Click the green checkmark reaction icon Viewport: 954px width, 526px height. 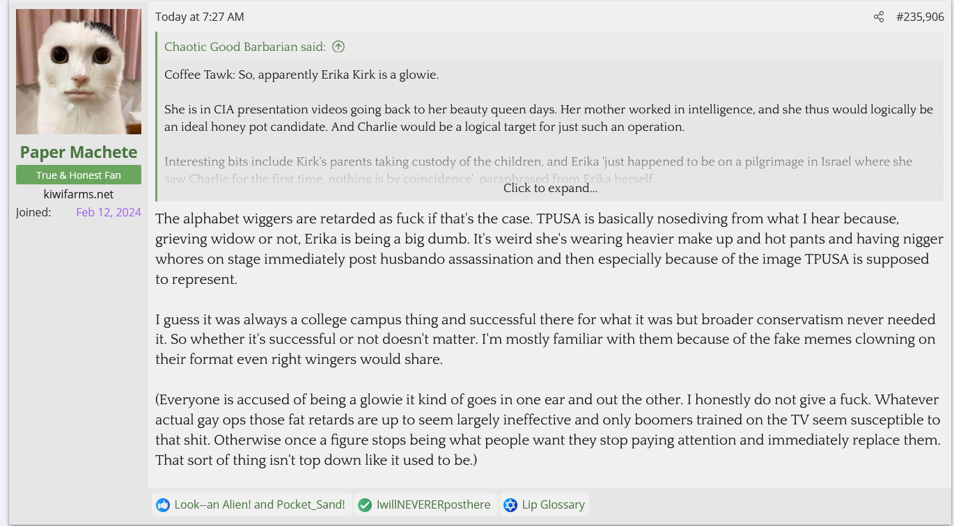pyautogui.click(x=365, y=505)
